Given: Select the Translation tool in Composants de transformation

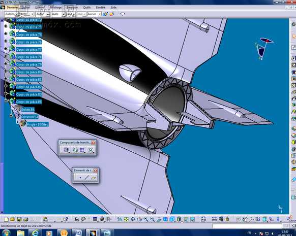Looking at the screenshot, I should coord(66,150).
